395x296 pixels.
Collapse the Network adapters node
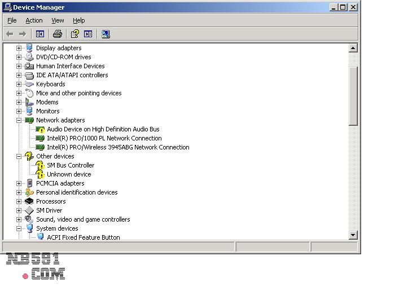19,120
